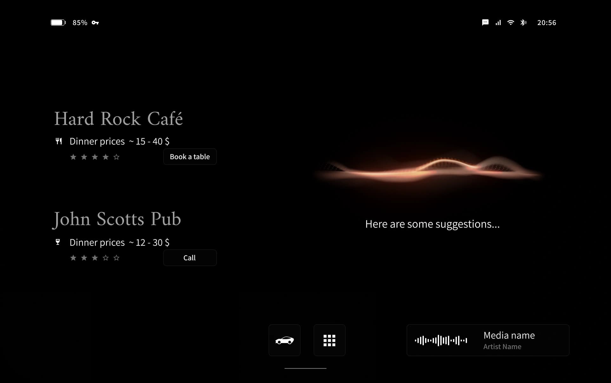Select the John Scotts Pub suggestion
This screenshot has height=383, width=611.
(x=117, y=219)
